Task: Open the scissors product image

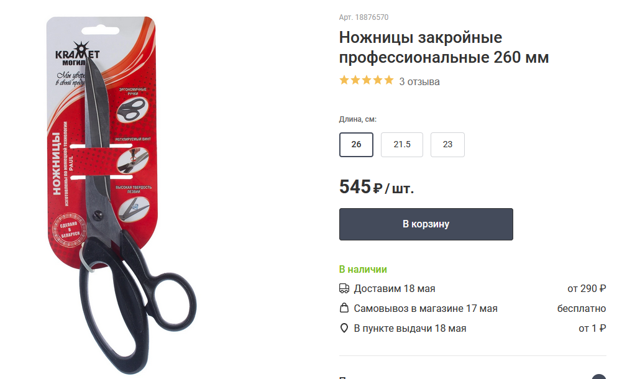Action: [121, 194]
